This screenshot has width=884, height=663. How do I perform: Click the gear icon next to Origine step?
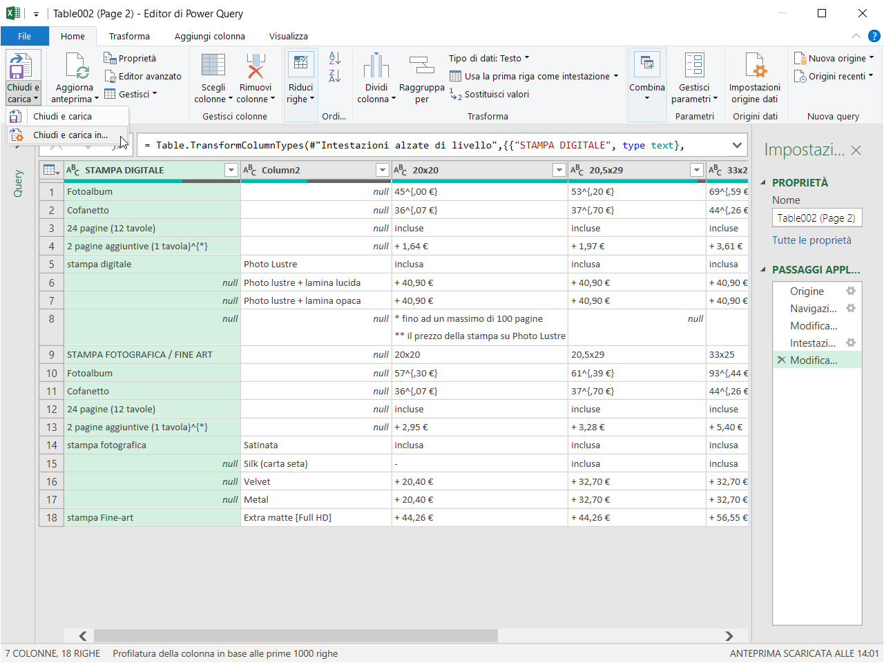[851, 291]
